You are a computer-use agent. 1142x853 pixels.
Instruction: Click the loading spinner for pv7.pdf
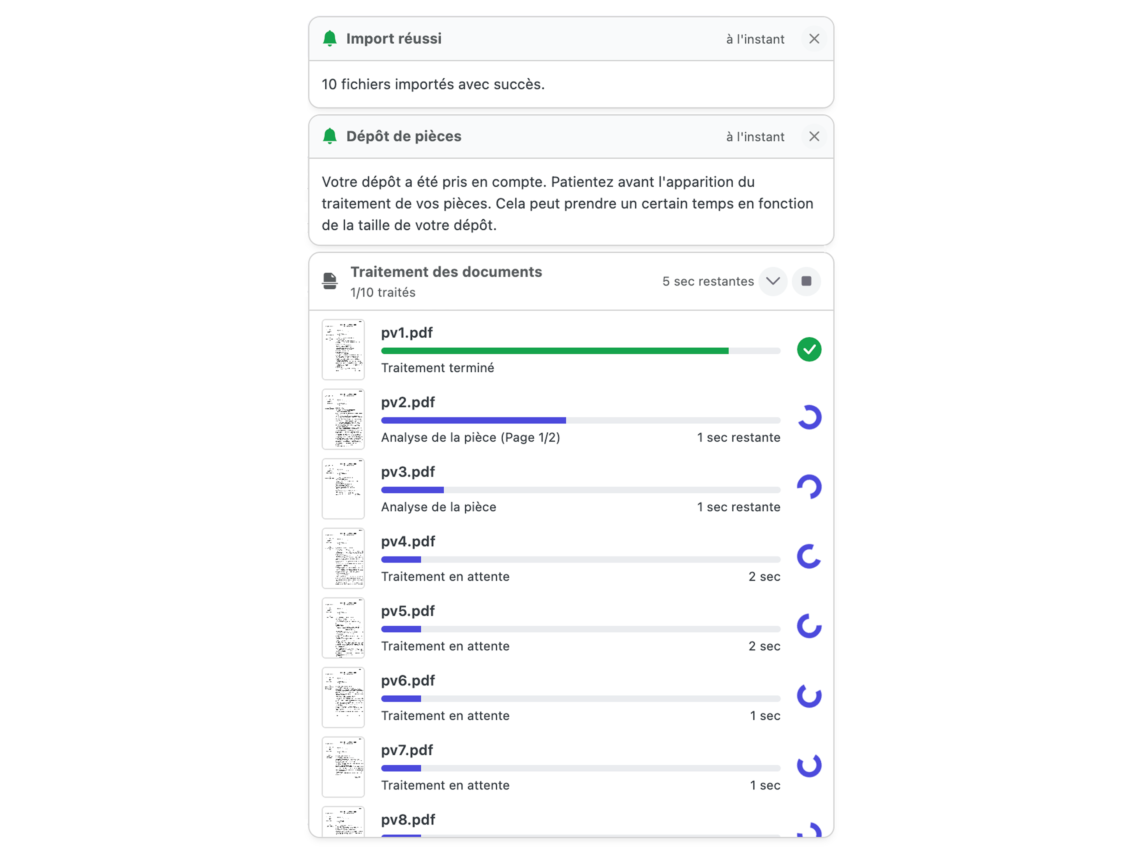click(x=808, y=765)
